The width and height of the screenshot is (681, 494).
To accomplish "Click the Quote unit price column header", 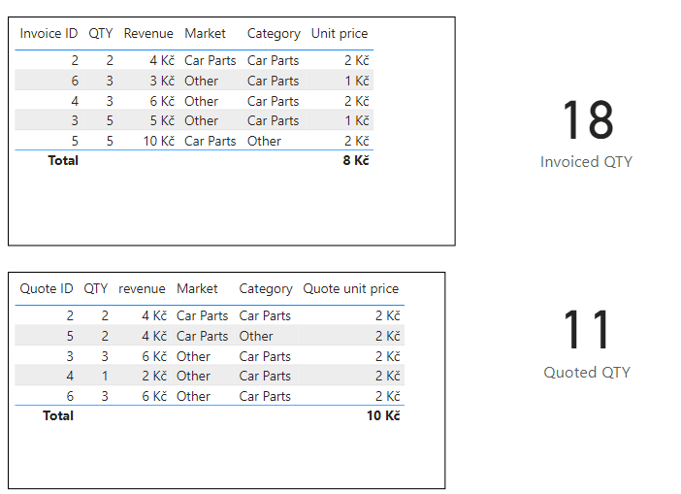I will tap(351, 288).
